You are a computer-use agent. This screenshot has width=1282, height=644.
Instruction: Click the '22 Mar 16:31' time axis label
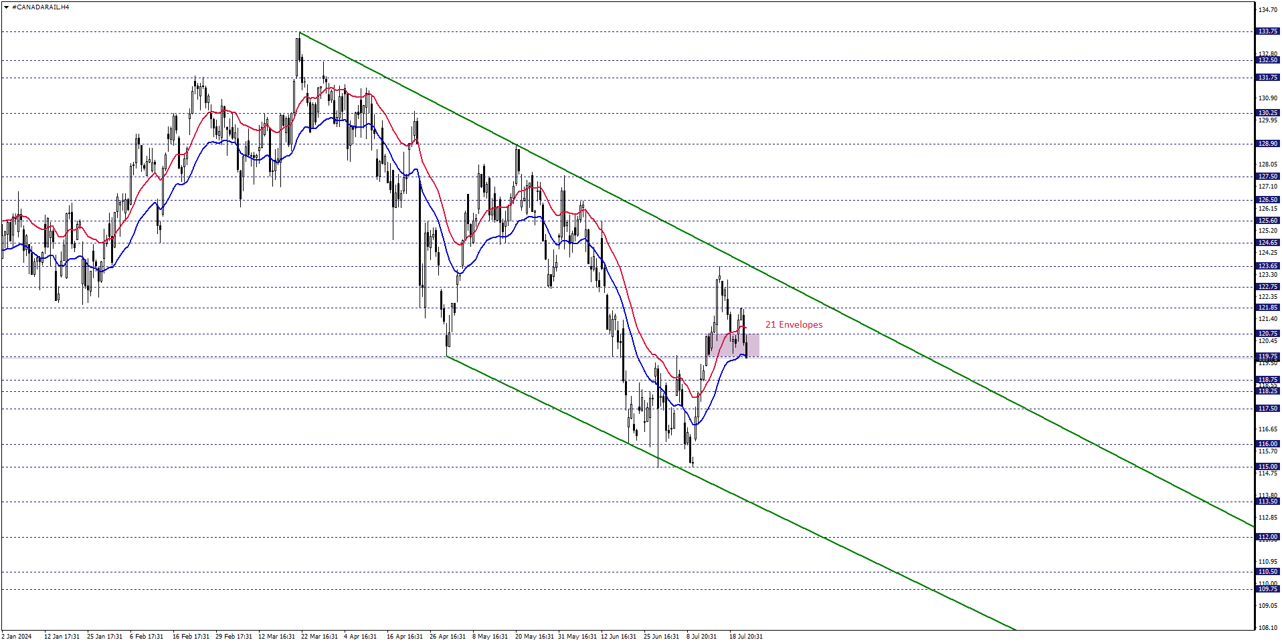[x=319, y=637]
